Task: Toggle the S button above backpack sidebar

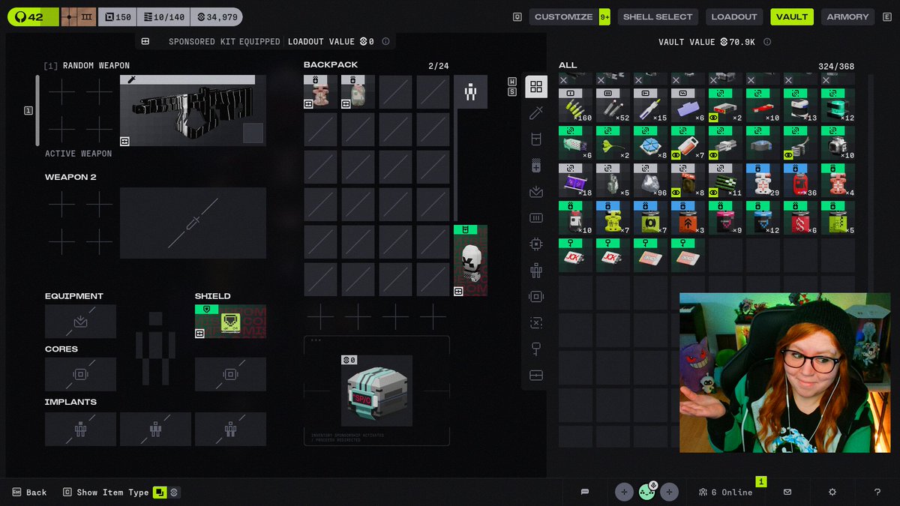Action: (x=512, y=92)
